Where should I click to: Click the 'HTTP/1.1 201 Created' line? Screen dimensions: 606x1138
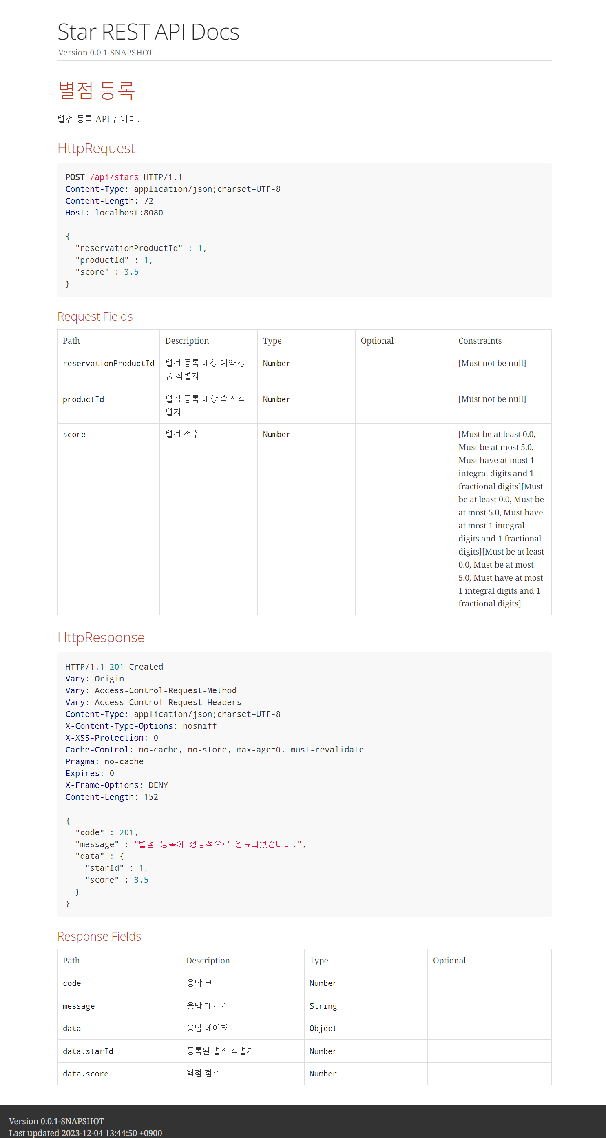click(x=114, y=667)
